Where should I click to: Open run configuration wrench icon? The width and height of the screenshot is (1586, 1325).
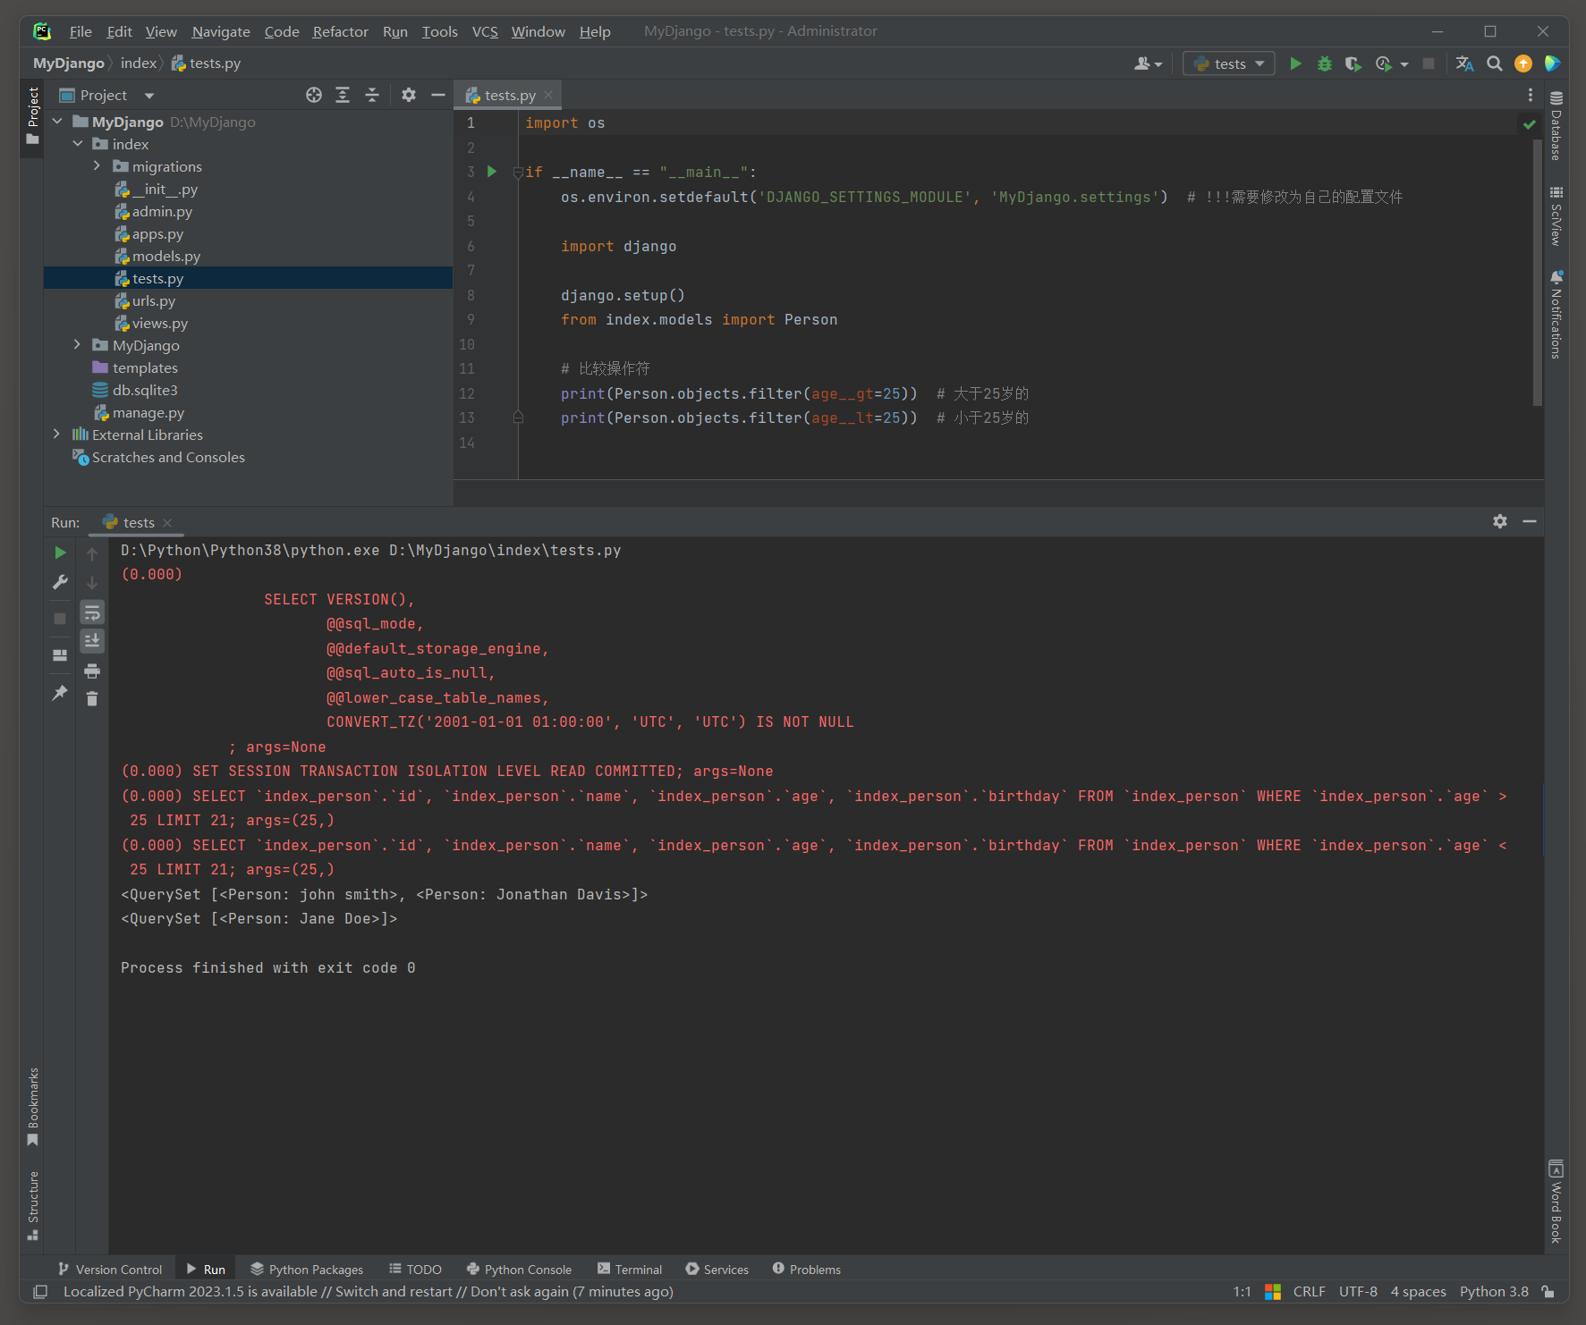click(60, 582)
